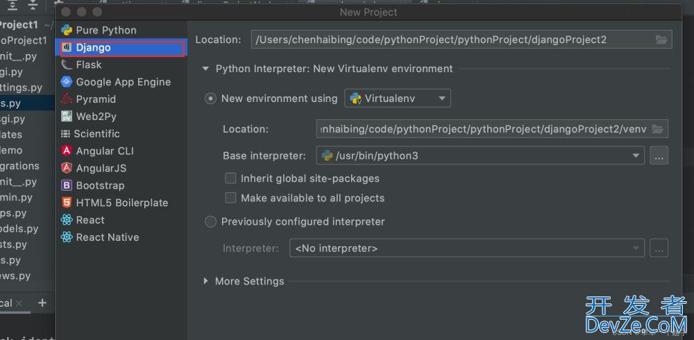Choose the React Native icon

(67, 237)
